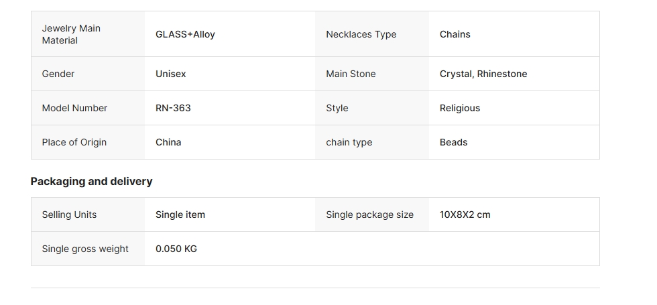The width and height of the screenshot is (657, 305).
Task: Select the Single item value
Action: [180, 215]
